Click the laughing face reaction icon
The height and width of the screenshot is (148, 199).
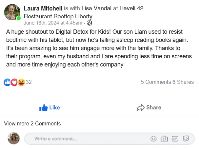(x=21, y=82)
